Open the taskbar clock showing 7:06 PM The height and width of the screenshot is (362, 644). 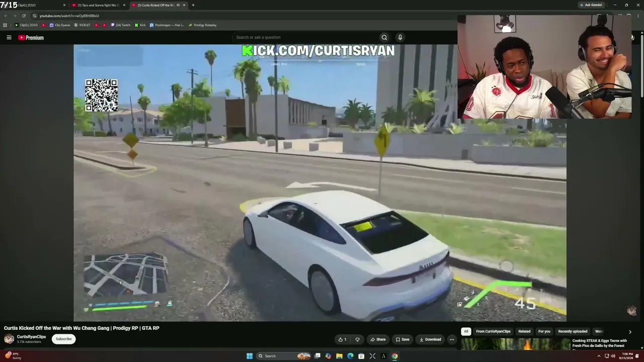(627, 356)
